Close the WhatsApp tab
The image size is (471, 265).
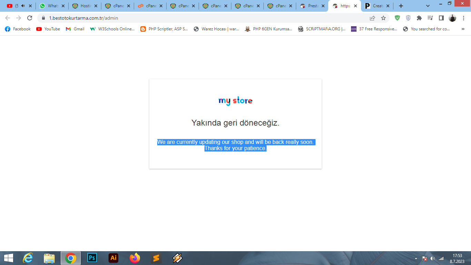(x=63, y=6)
